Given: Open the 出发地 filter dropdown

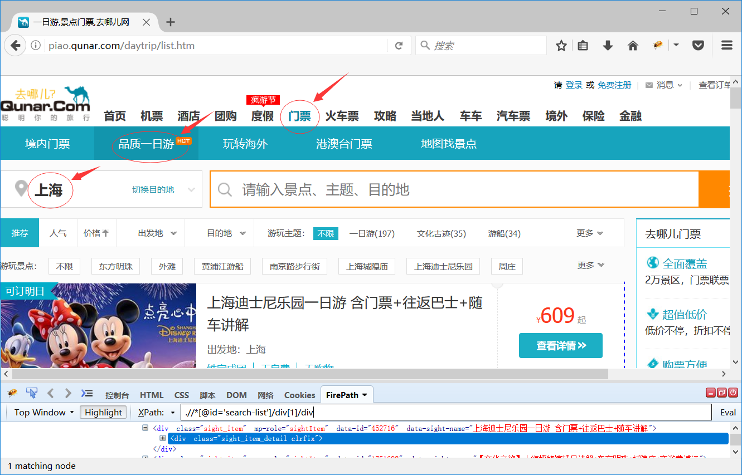Looking at the screenshot, I should 157,233.
